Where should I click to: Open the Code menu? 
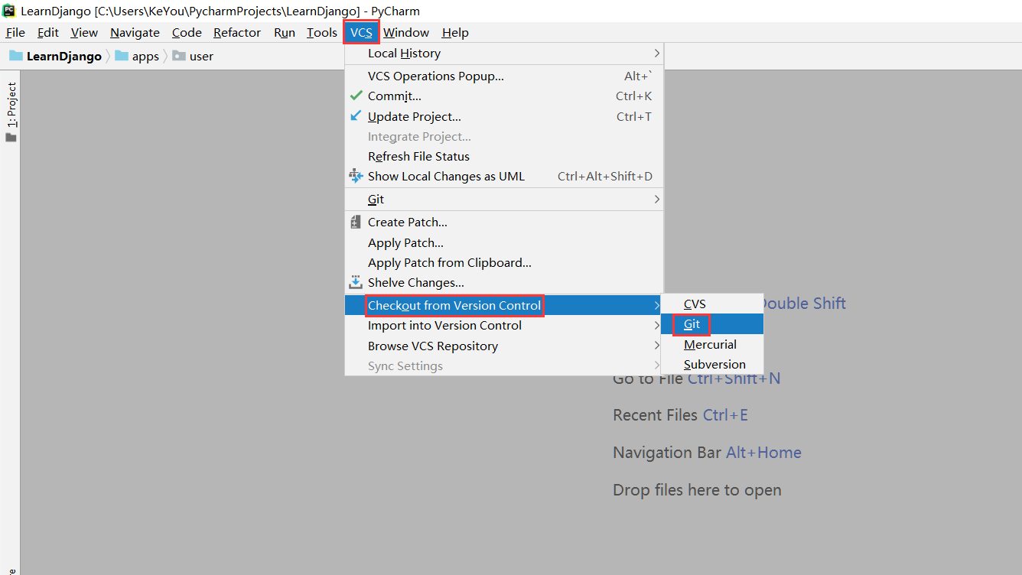pos(187,32)
